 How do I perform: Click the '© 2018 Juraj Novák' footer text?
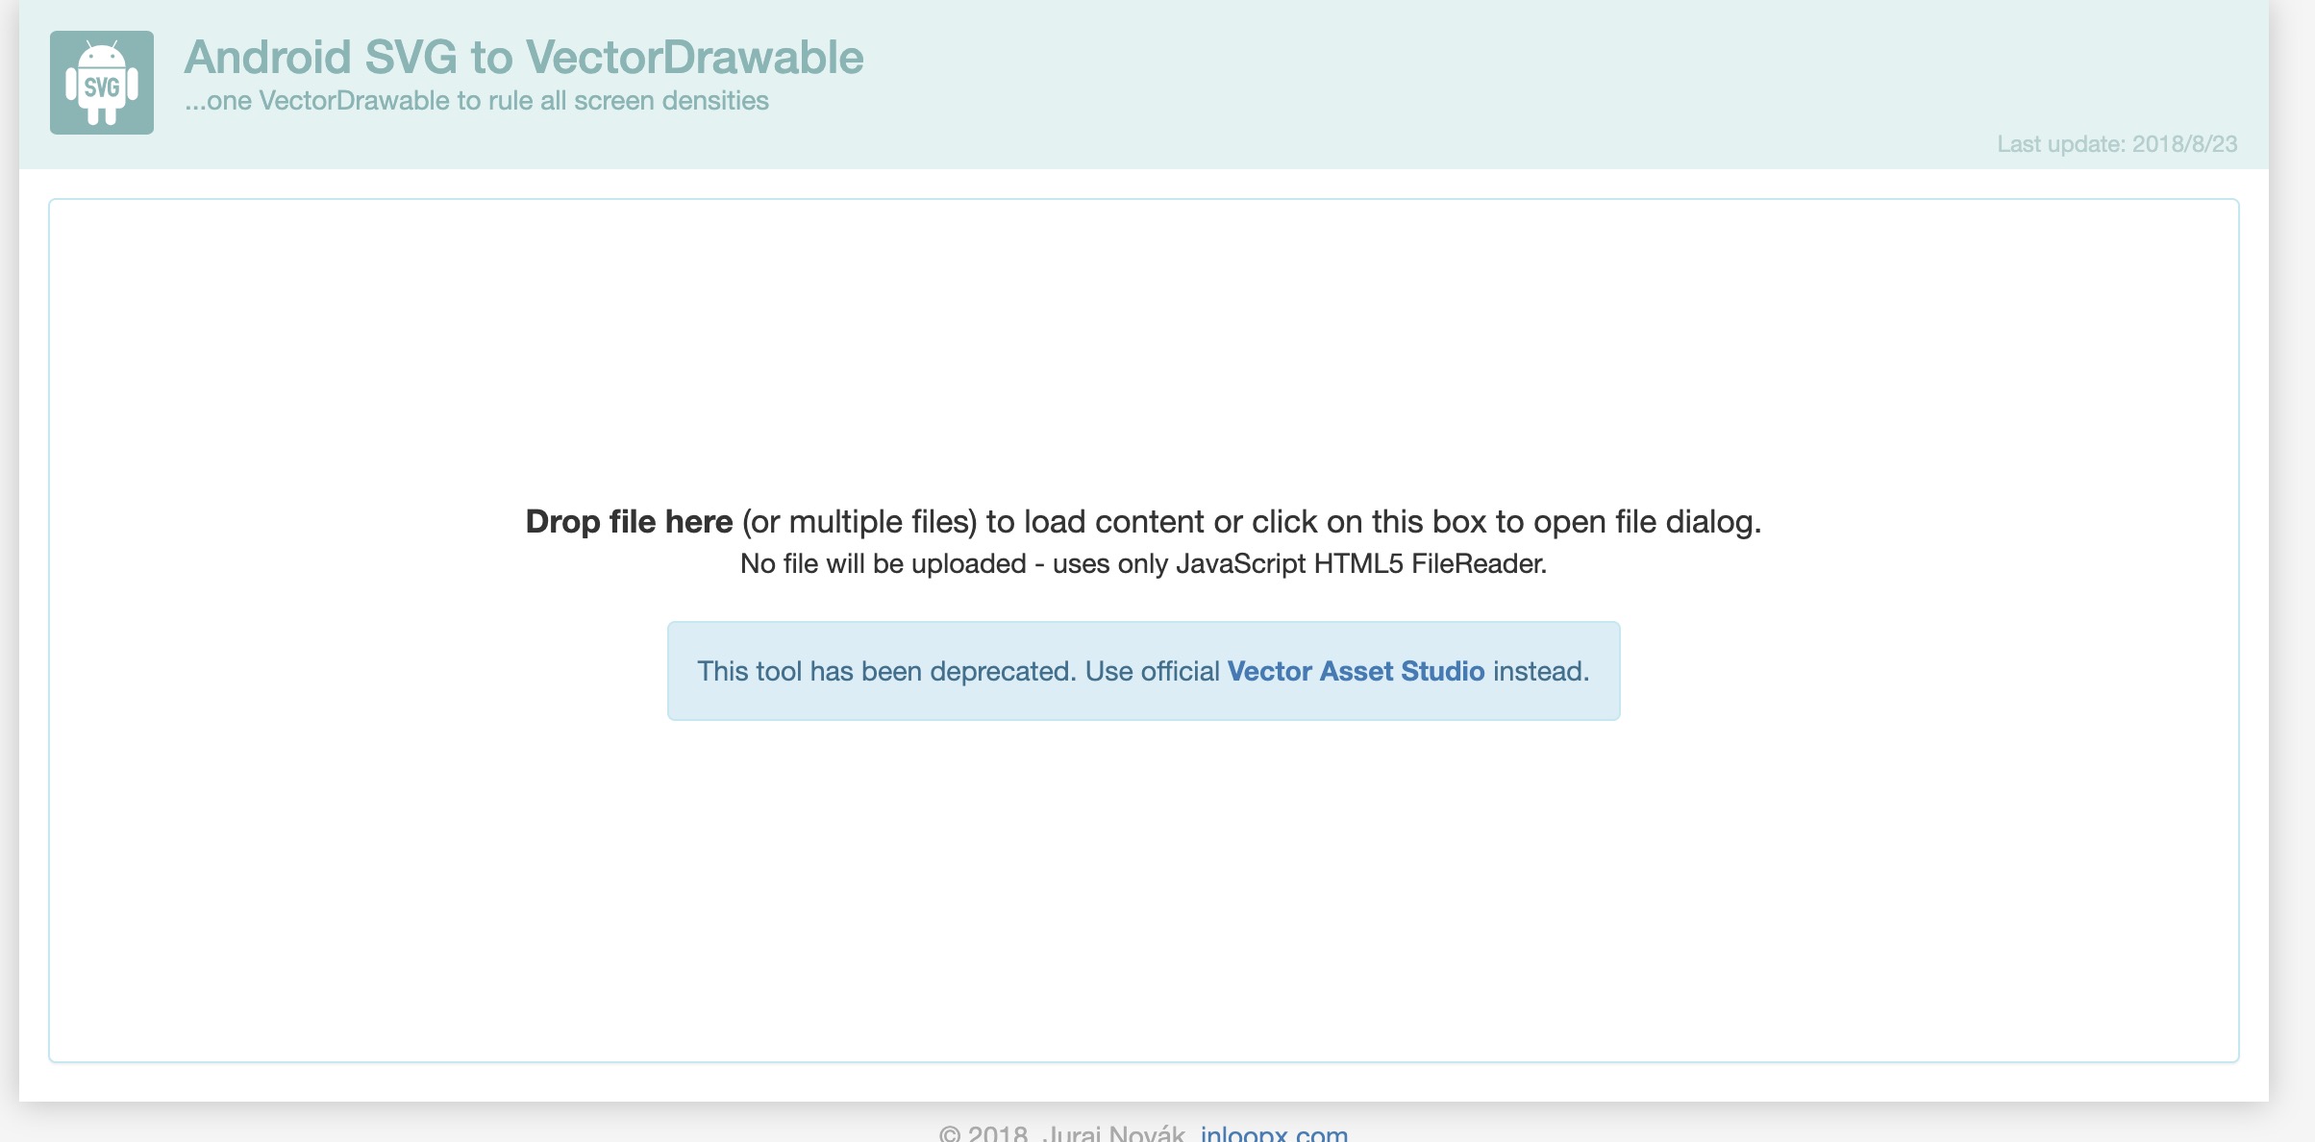click(1062, 1133)
